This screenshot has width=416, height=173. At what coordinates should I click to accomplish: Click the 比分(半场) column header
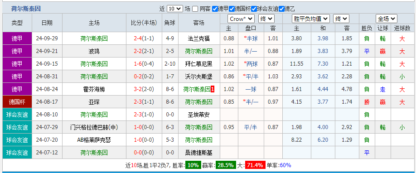pos(144,23)
